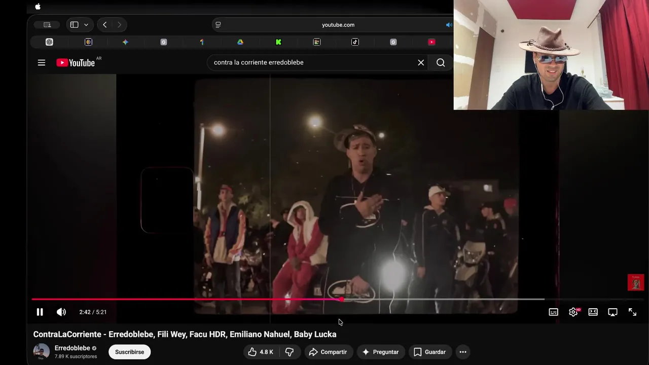The width and height of the screenshot is (649, 365).
Task: Open the page reader menu in the address bar
Action: click(x=218, y=24)
